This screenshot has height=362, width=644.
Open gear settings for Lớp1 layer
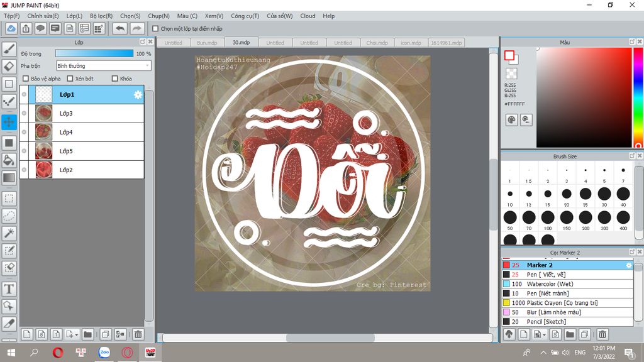point(138,95)
